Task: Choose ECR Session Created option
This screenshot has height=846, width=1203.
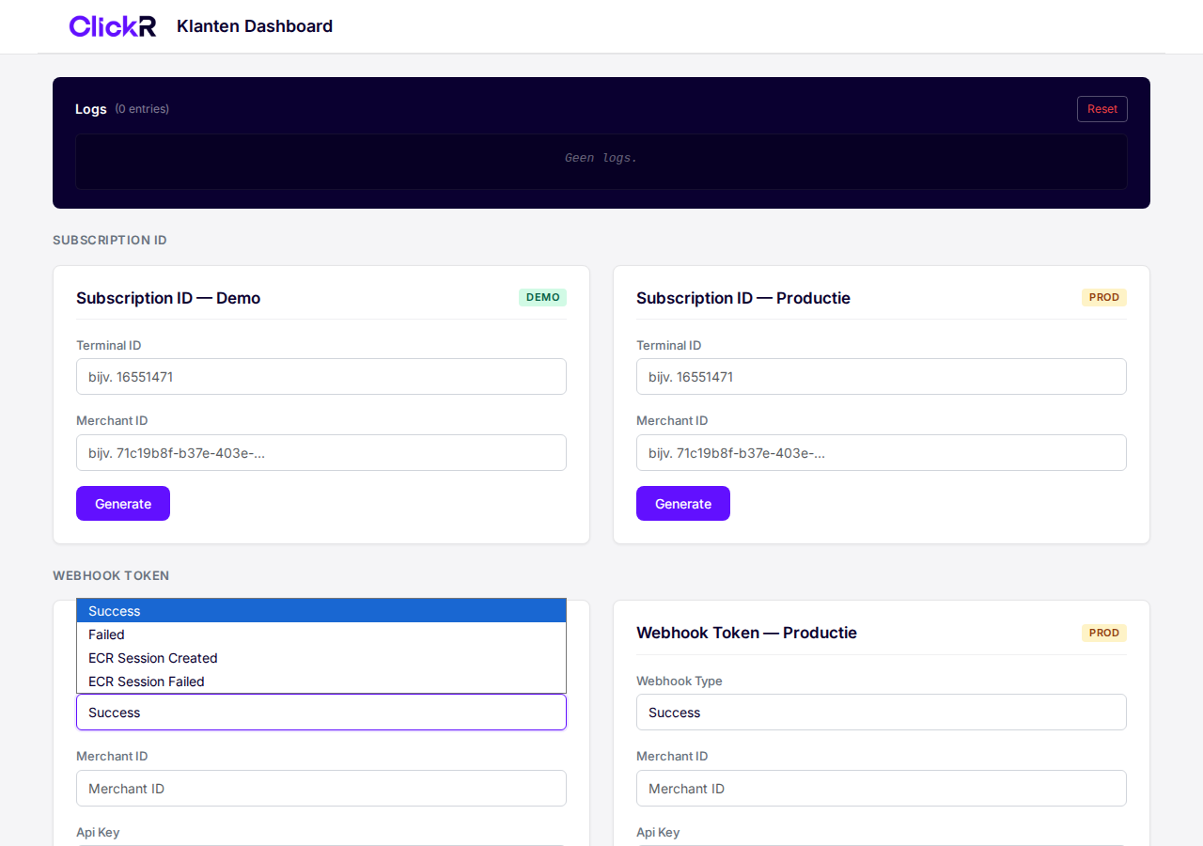Action: pos(321,658)
